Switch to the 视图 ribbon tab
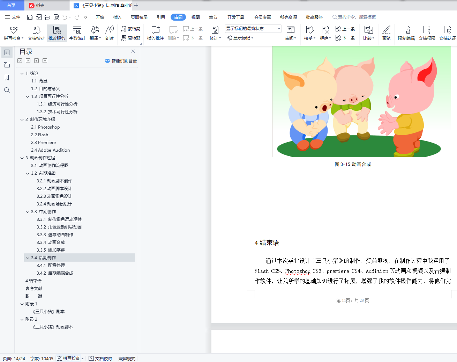Image resolution: width=457 pixels, height=362 pixels. [196, 17]
